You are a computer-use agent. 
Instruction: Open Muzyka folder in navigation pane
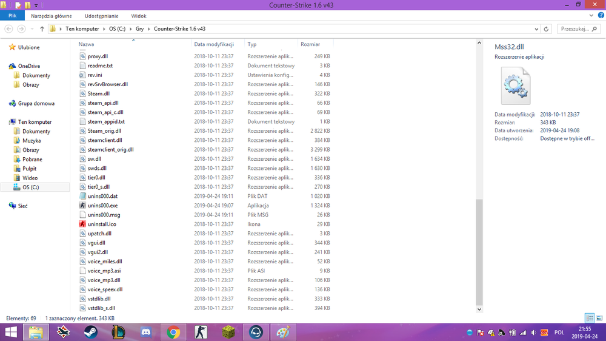pos(32,141)
